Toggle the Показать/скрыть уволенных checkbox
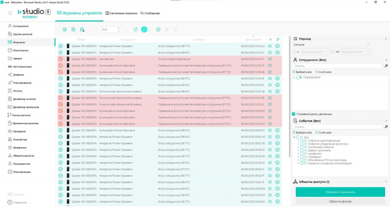The height and width of the screenshot is (209, 390). pyautogui.click(x=294, y=114)
